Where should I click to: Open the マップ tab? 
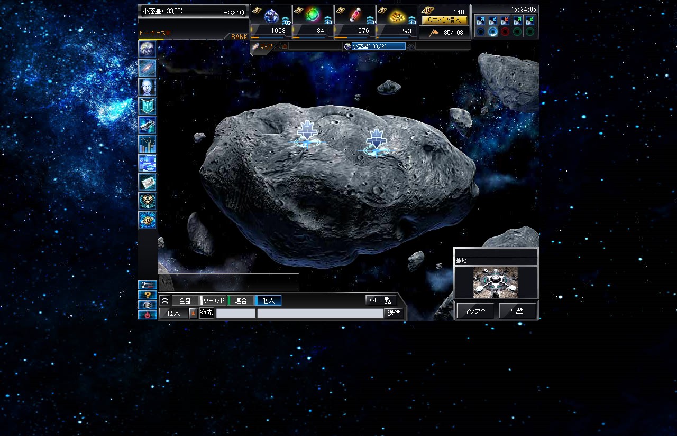click(x=262, y=46)
